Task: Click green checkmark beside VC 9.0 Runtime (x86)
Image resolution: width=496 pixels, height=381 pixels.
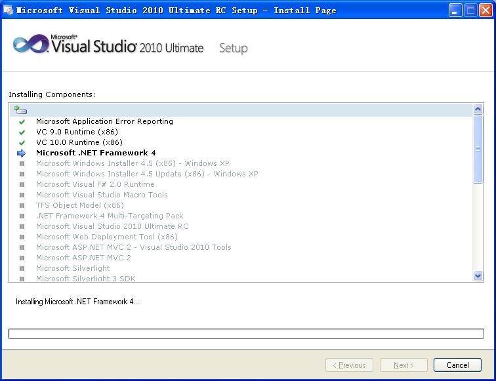Action: point(22,132)
